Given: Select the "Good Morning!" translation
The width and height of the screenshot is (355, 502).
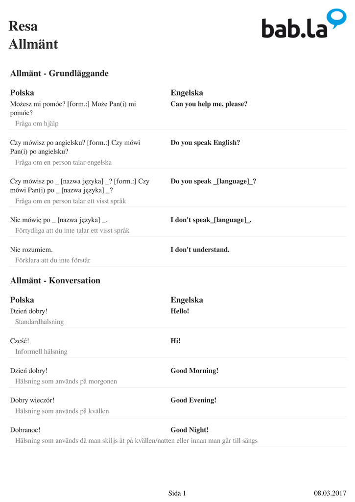Looking at the screenshot, I should click(194, 371).
